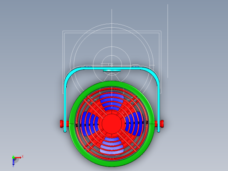Select the cyan U-shaped mounting bracket
The image size is (228, 171).
(x=112, y=68)
